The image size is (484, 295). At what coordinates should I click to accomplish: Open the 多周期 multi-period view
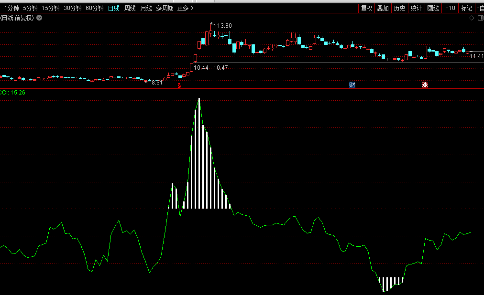[165, 8]
